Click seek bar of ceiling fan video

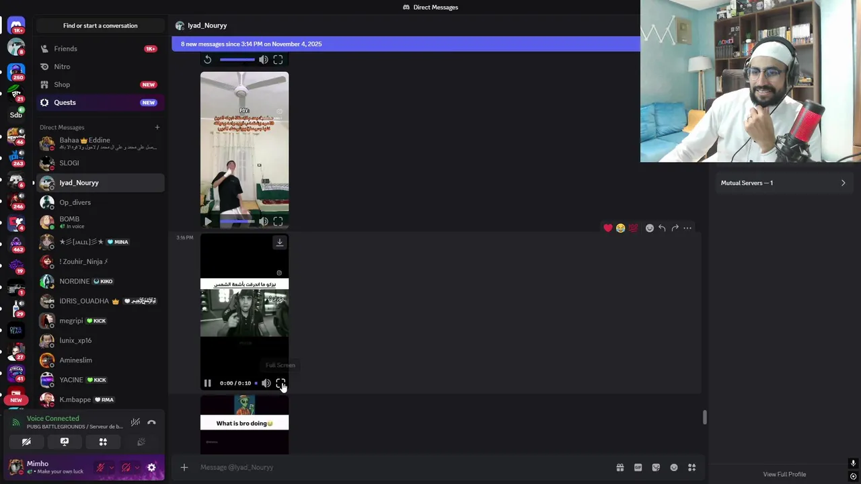coord(237,221)
